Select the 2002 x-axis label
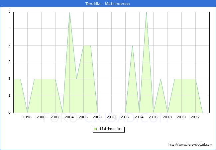Screen dimensions: 216x150 pyautogui.click(x=55, y=117)
